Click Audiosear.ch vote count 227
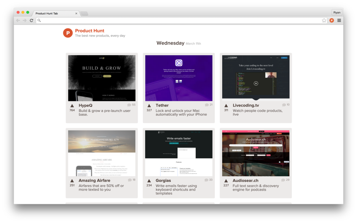Image resolution: width=357 pixels, height=223 pixels. pyautogui.click(x=226, y=185)
